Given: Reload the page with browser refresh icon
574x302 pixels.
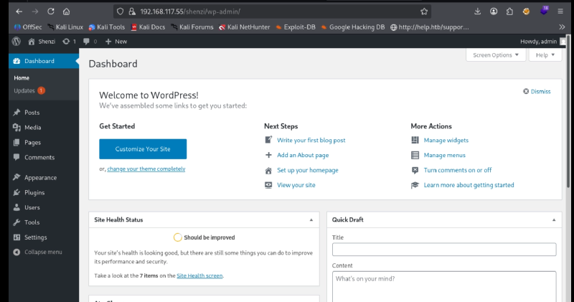Looking at the screenshot, I should point(50,11).
